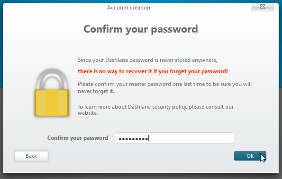Viewport: 282px width, 179px height.
Task: Click the padlock's silver shackle
Action: [x=52, y=79]
